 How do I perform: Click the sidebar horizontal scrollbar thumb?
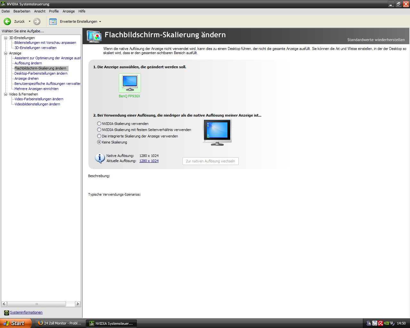pos(37,304)
